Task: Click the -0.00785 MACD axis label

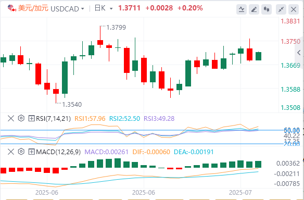Action: click(287, 183)
